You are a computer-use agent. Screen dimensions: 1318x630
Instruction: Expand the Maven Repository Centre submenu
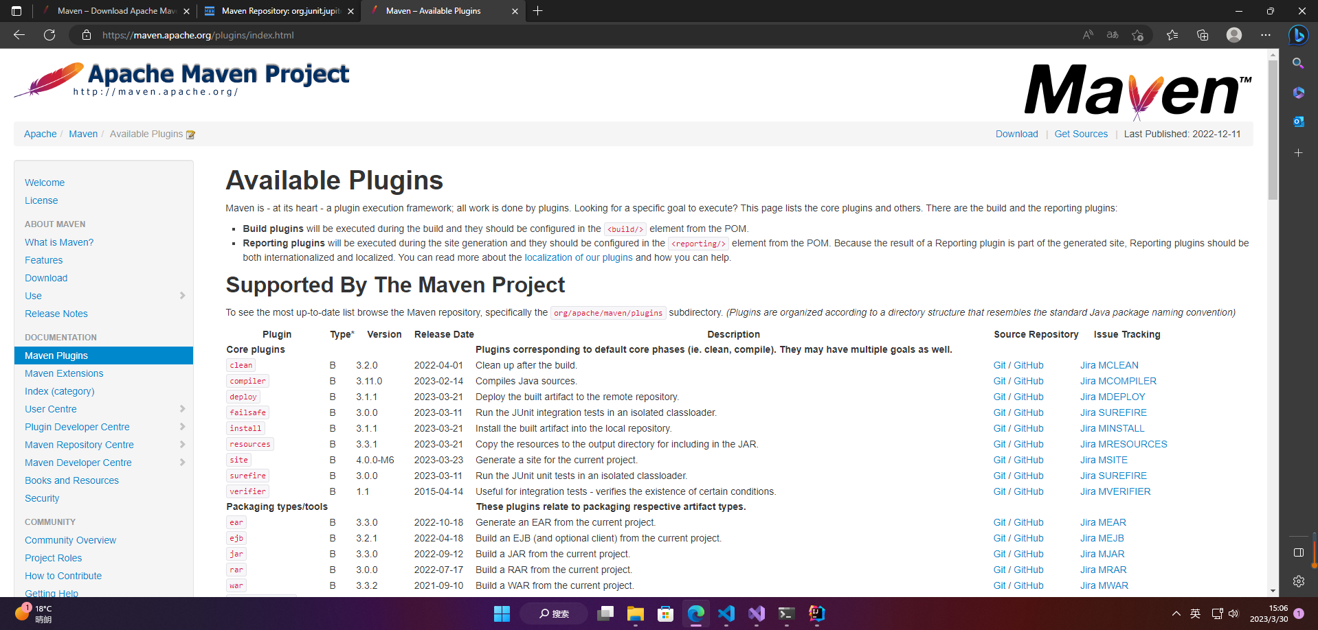(x=182, y=445)
